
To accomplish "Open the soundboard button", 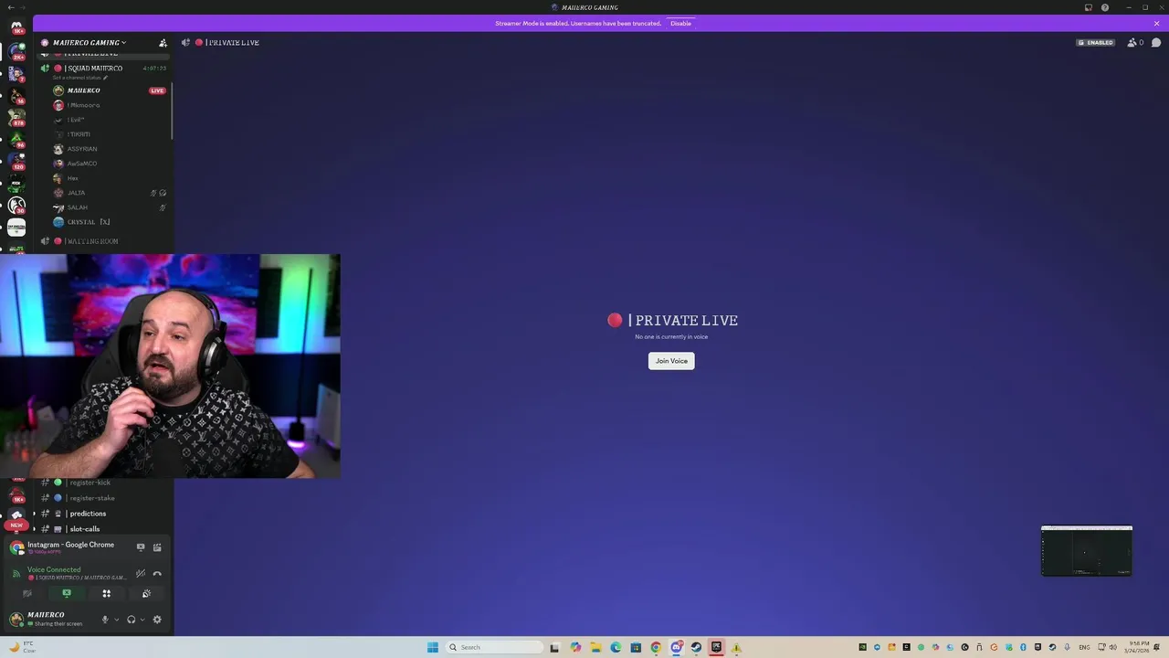I will [x=146, y=594].
